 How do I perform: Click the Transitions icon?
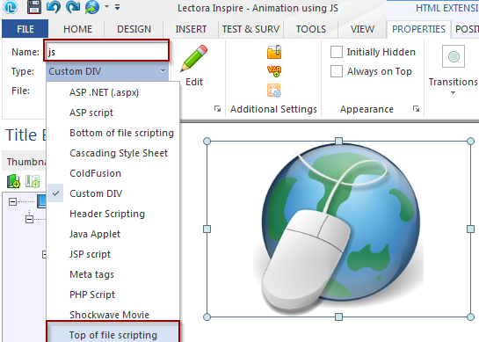(x=454, y=56)
